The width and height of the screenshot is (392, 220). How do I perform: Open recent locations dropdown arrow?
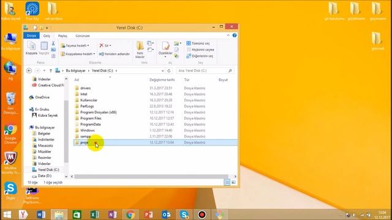coord(44,71)
